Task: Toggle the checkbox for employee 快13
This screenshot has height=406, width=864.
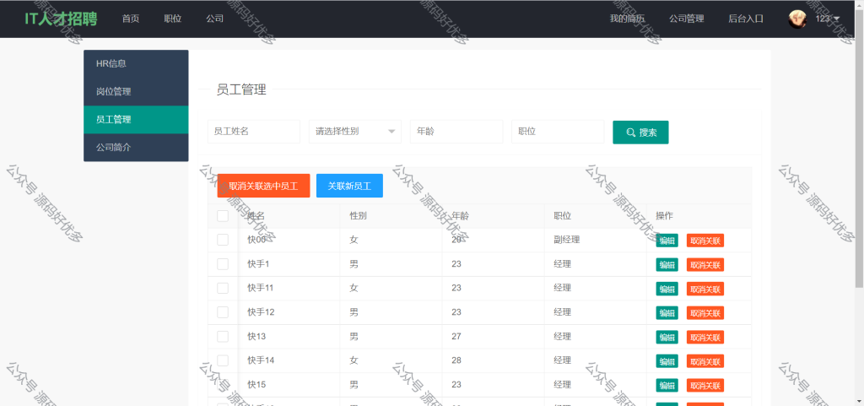Action: pyautogui.click(x=223, y=337)
